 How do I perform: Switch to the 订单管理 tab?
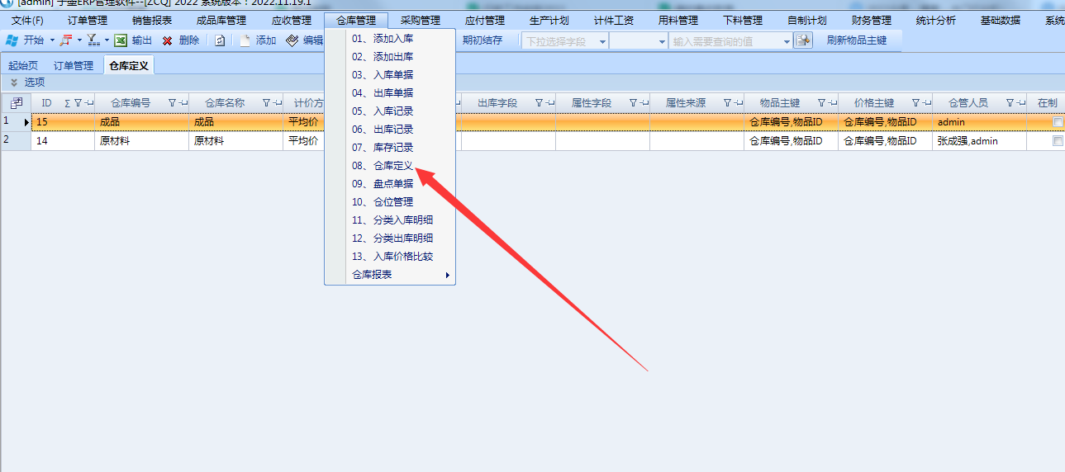pyautogui.click(x=74, y=65)
